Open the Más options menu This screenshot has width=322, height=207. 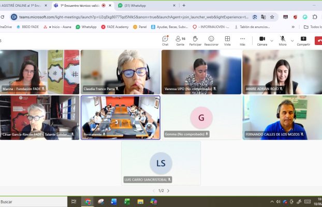(242, 41)
